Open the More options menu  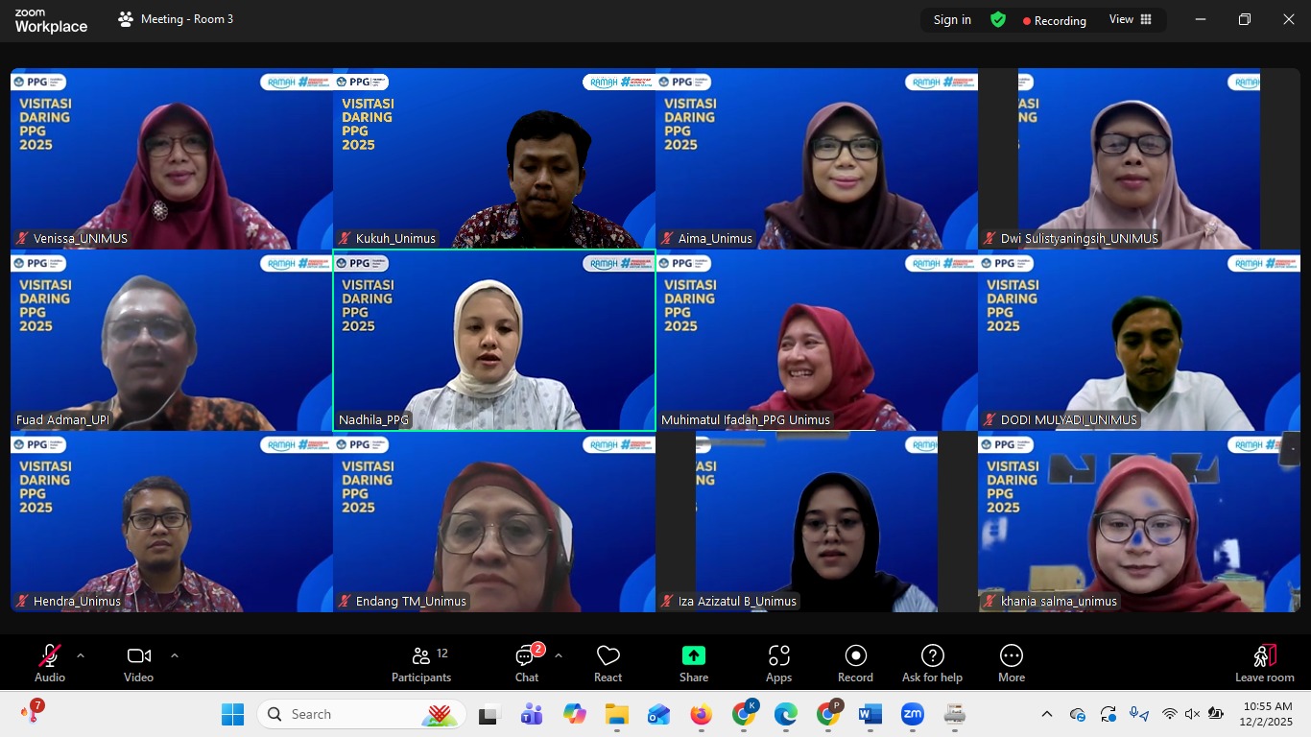(1012, 662)
